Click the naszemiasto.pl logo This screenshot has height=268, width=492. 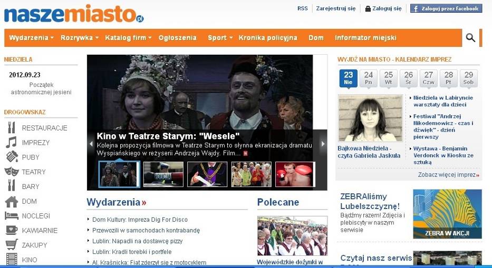tap(74, 14)
